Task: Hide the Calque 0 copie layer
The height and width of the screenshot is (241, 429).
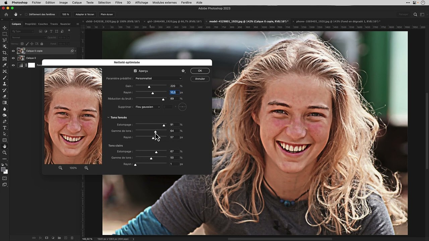Action: tap(13, 51)
